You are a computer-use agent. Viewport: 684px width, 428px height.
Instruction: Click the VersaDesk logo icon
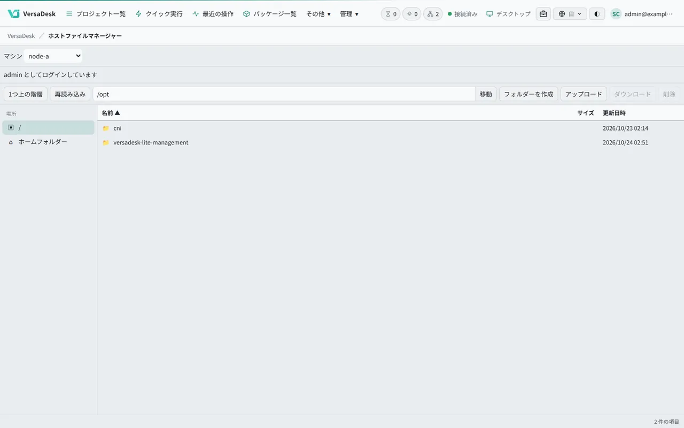point(13,14)
